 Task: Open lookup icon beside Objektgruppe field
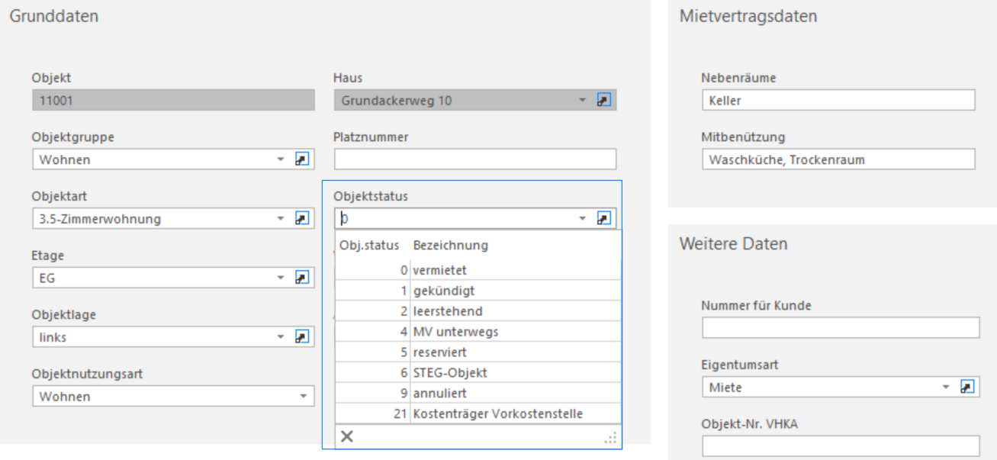(x=302, y=159)
